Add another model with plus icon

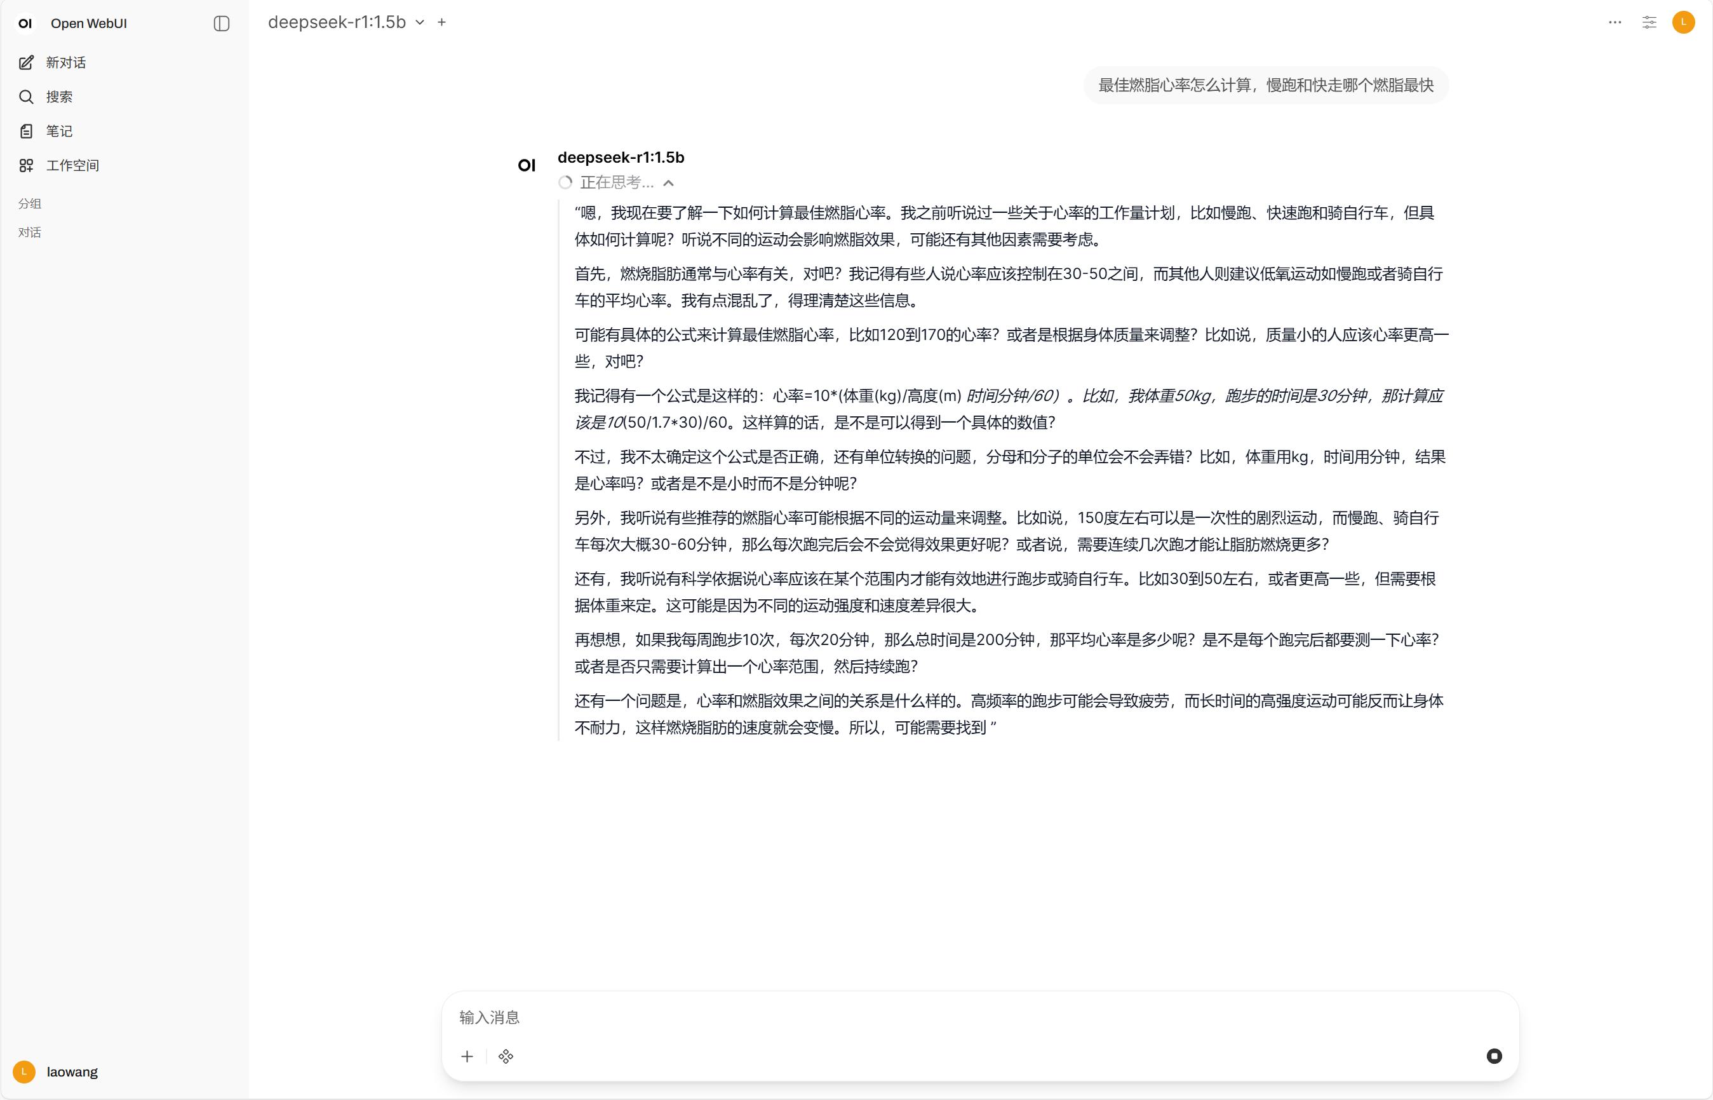(442, 22)
